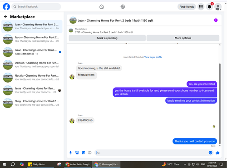This screenshot has width=227, height=168.
Task: Open the account profile menu
Action: (x=218, y=7)
